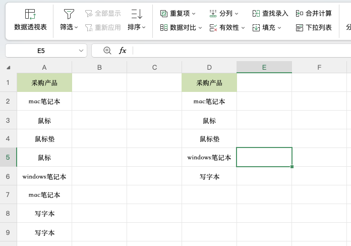
Task: Click the fx insert function icon
Action: coord(123,51)
